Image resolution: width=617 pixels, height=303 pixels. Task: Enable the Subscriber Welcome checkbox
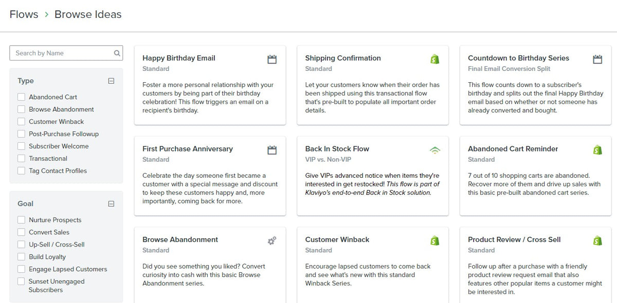(x=21, y=146)
